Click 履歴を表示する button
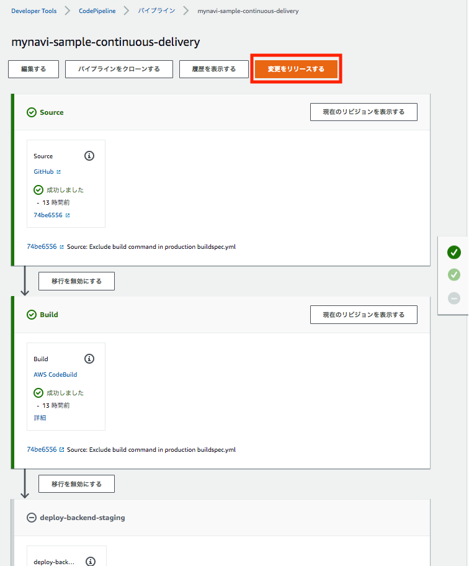The height and width of the screenshot is (566, 469). (x=214, y=69)
